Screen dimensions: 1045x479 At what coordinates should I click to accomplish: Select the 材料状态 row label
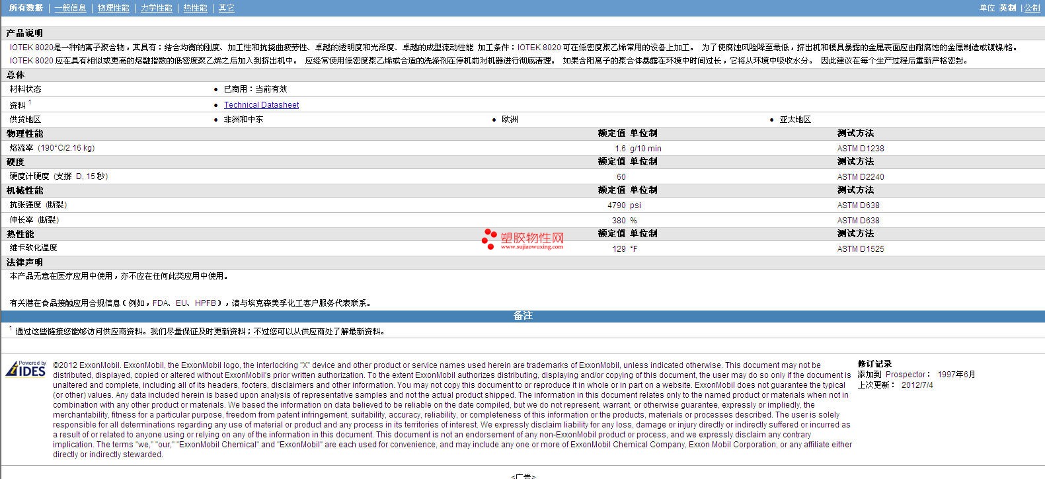pyautogui.click(x=25, y=89)
